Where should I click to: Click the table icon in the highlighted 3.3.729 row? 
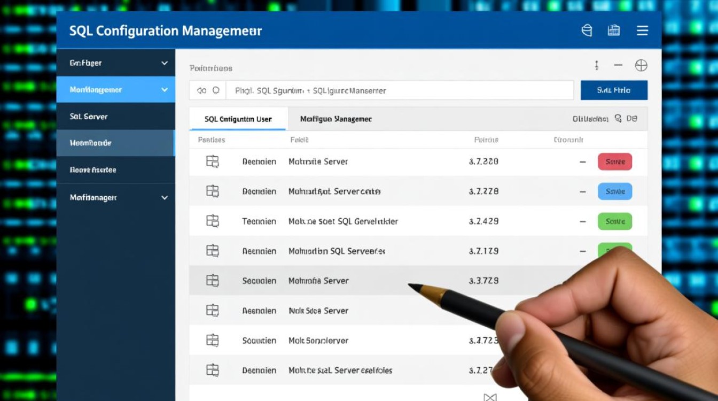pos(213,281)
